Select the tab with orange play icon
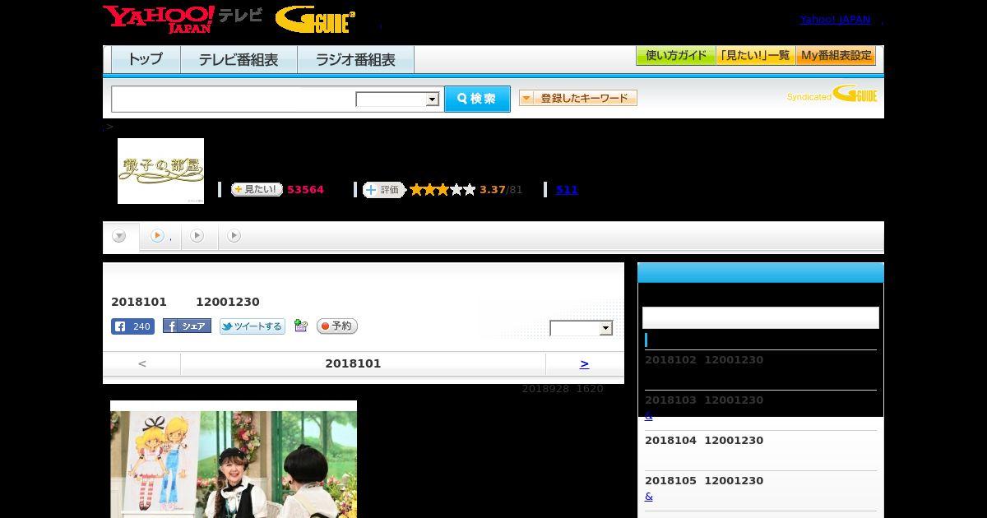This screenshot has width=987, height=518. [x=160, y=237]
